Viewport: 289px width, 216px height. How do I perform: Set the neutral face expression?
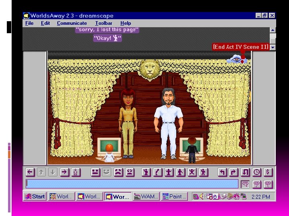tap(95, 172)
